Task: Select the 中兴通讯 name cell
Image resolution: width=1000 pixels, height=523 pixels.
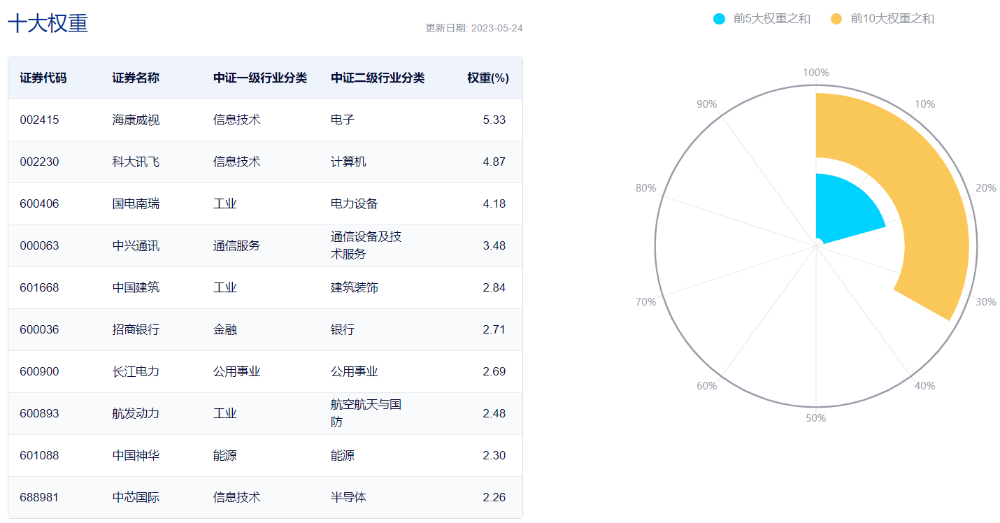Action: tap(136, 246)
